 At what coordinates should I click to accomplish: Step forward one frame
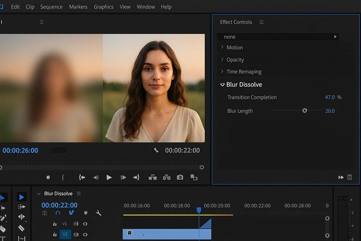123,177
